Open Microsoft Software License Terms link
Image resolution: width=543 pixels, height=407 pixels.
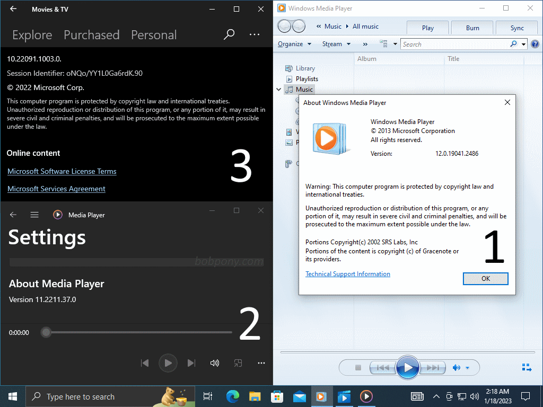tap(62, 171)
